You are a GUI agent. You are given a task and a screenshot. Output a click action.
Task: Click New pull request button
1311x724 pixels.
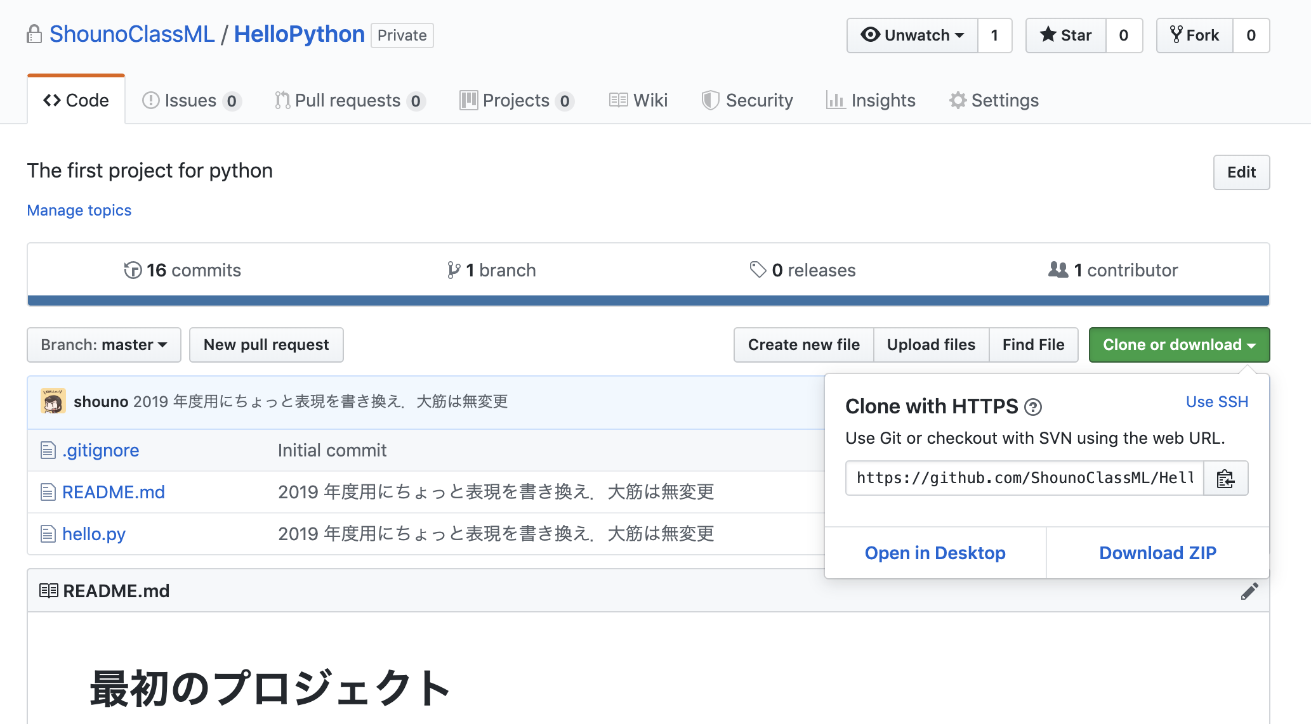point(267,345)
